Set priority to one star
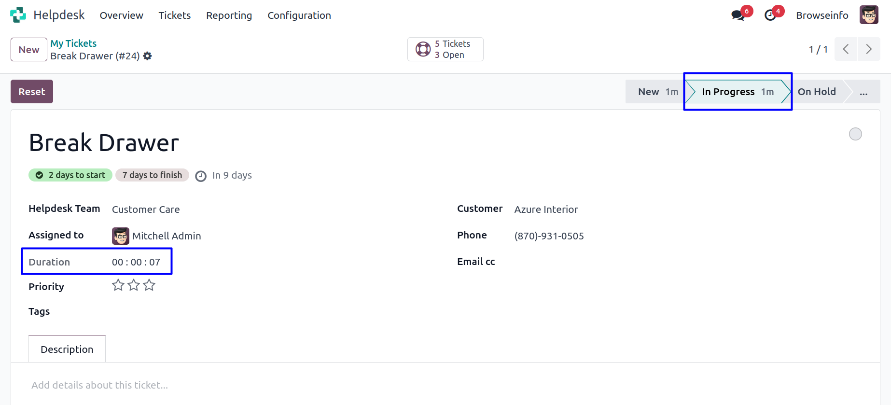 [118, 285]
